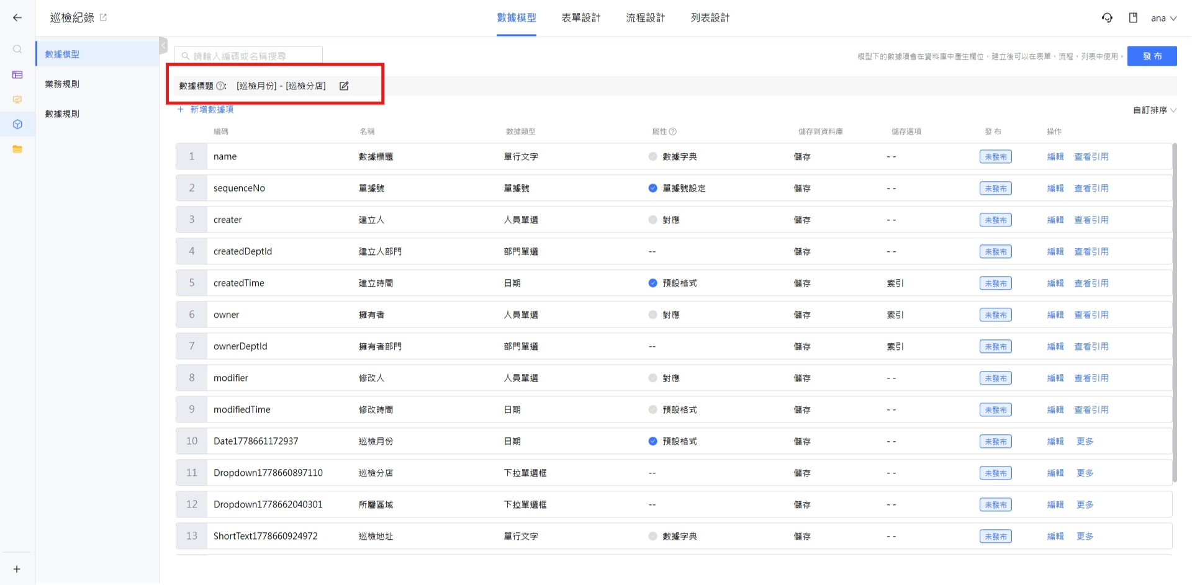Open the purple list icon in sidebar

pyautogui.click(x=17, y=74)
